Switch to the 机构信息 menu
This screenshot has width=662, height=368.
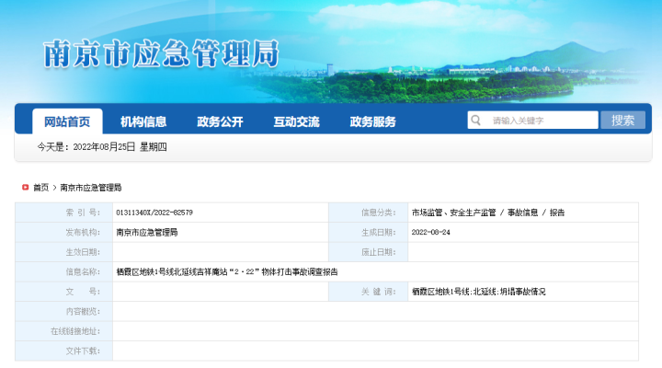click(143, 121)
